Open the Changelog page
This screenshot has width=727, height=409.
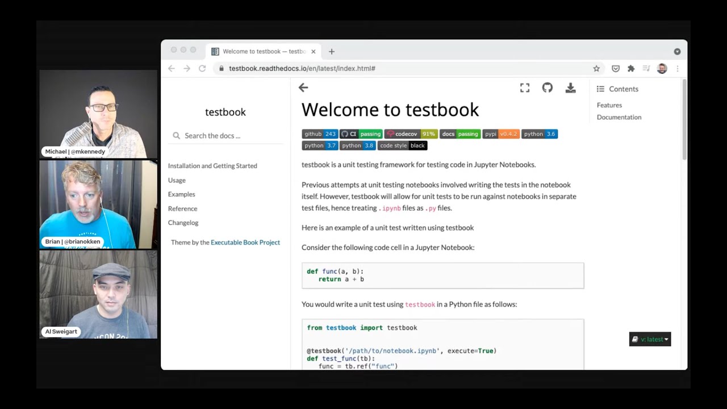pos(183,223)
